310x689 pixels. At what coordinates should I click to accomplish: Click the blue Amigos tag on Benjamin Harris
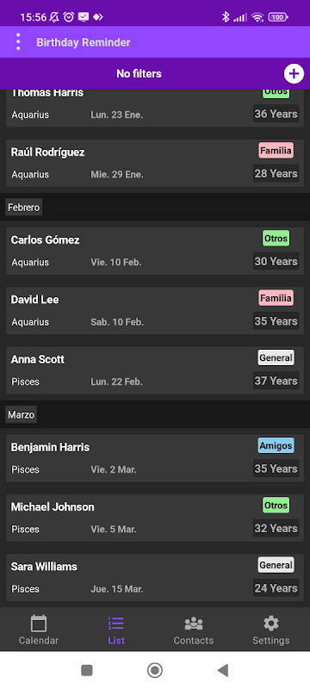pyautogui.click(x=276, y=445)
